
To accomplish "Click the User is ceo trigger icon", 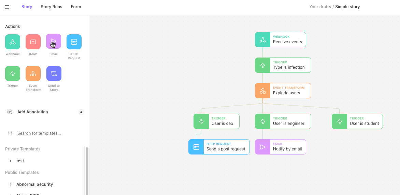I will click(x=201, y=121).
